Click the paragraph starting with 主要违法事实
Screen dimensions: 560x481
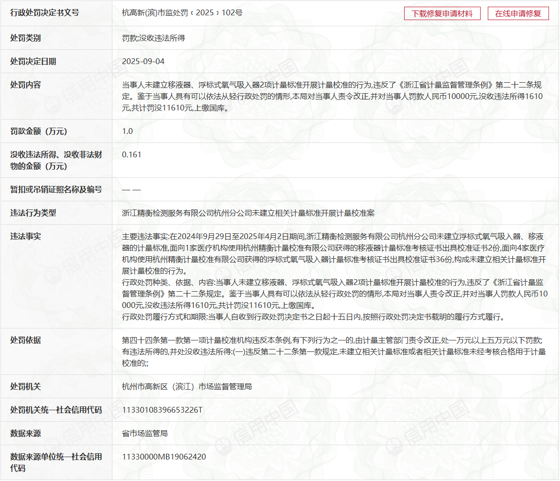click(334, 253)
